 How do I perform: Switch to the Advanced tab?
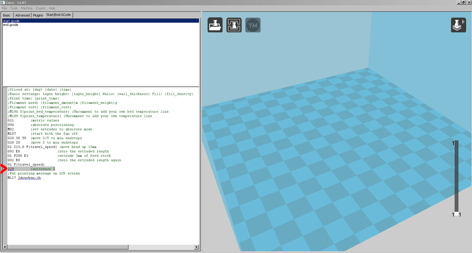[22, 15]
